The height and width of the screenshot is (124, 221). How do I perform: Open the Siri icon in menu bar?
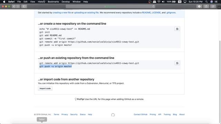[212, 2]
